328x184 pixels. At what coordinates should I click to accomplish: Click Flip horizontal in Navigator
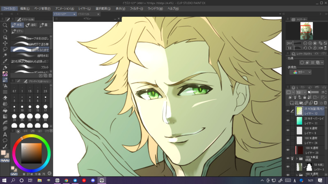coord(321,48)
